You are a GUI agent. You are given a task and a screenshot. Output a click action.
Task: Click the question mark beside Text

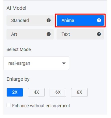[99, 34]
